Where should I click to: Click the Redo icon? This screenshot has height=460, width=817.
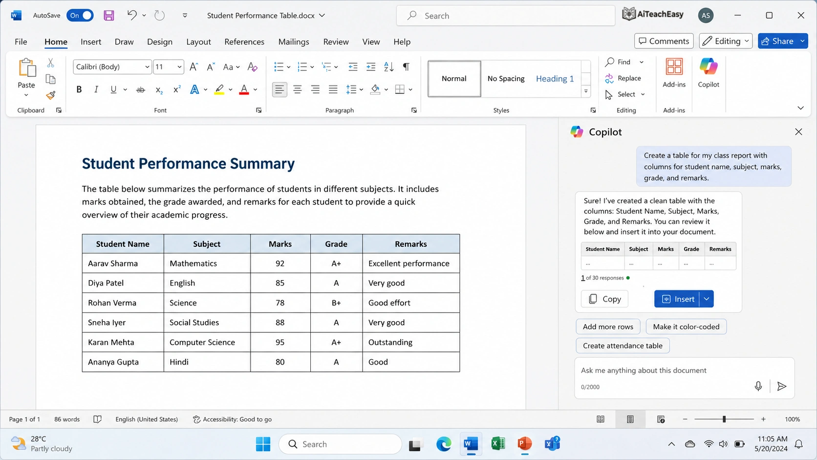(160, 15)
